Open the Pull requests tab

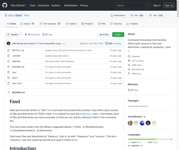click(x=50, y=24)
